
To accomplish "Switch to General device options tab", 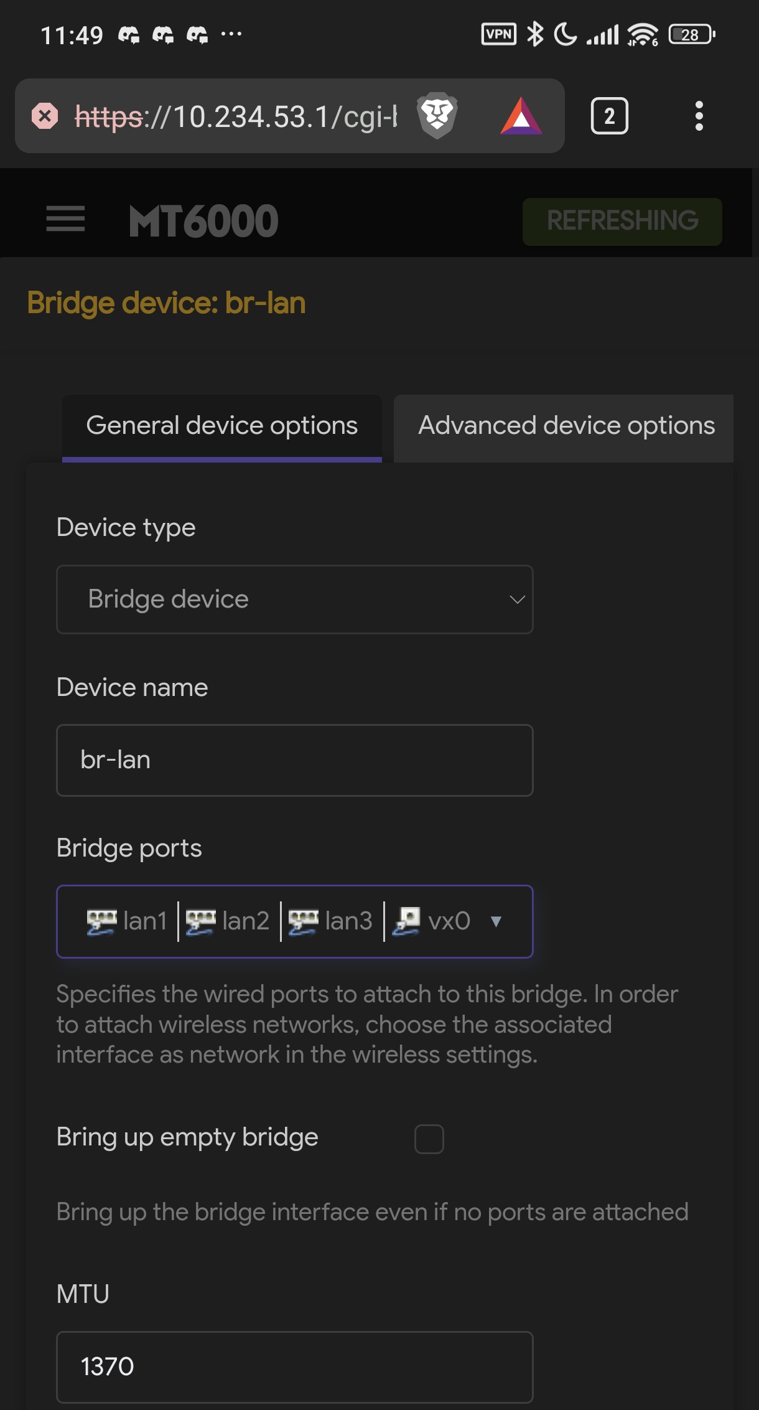I will (221, 426).
